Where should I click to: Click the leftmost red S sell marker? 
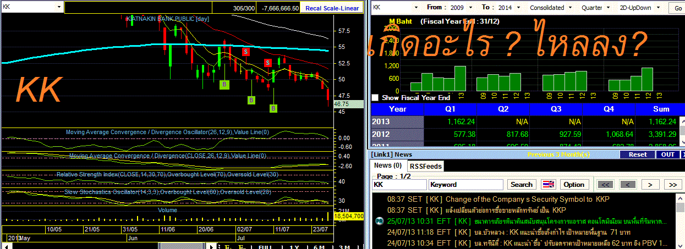246,51
